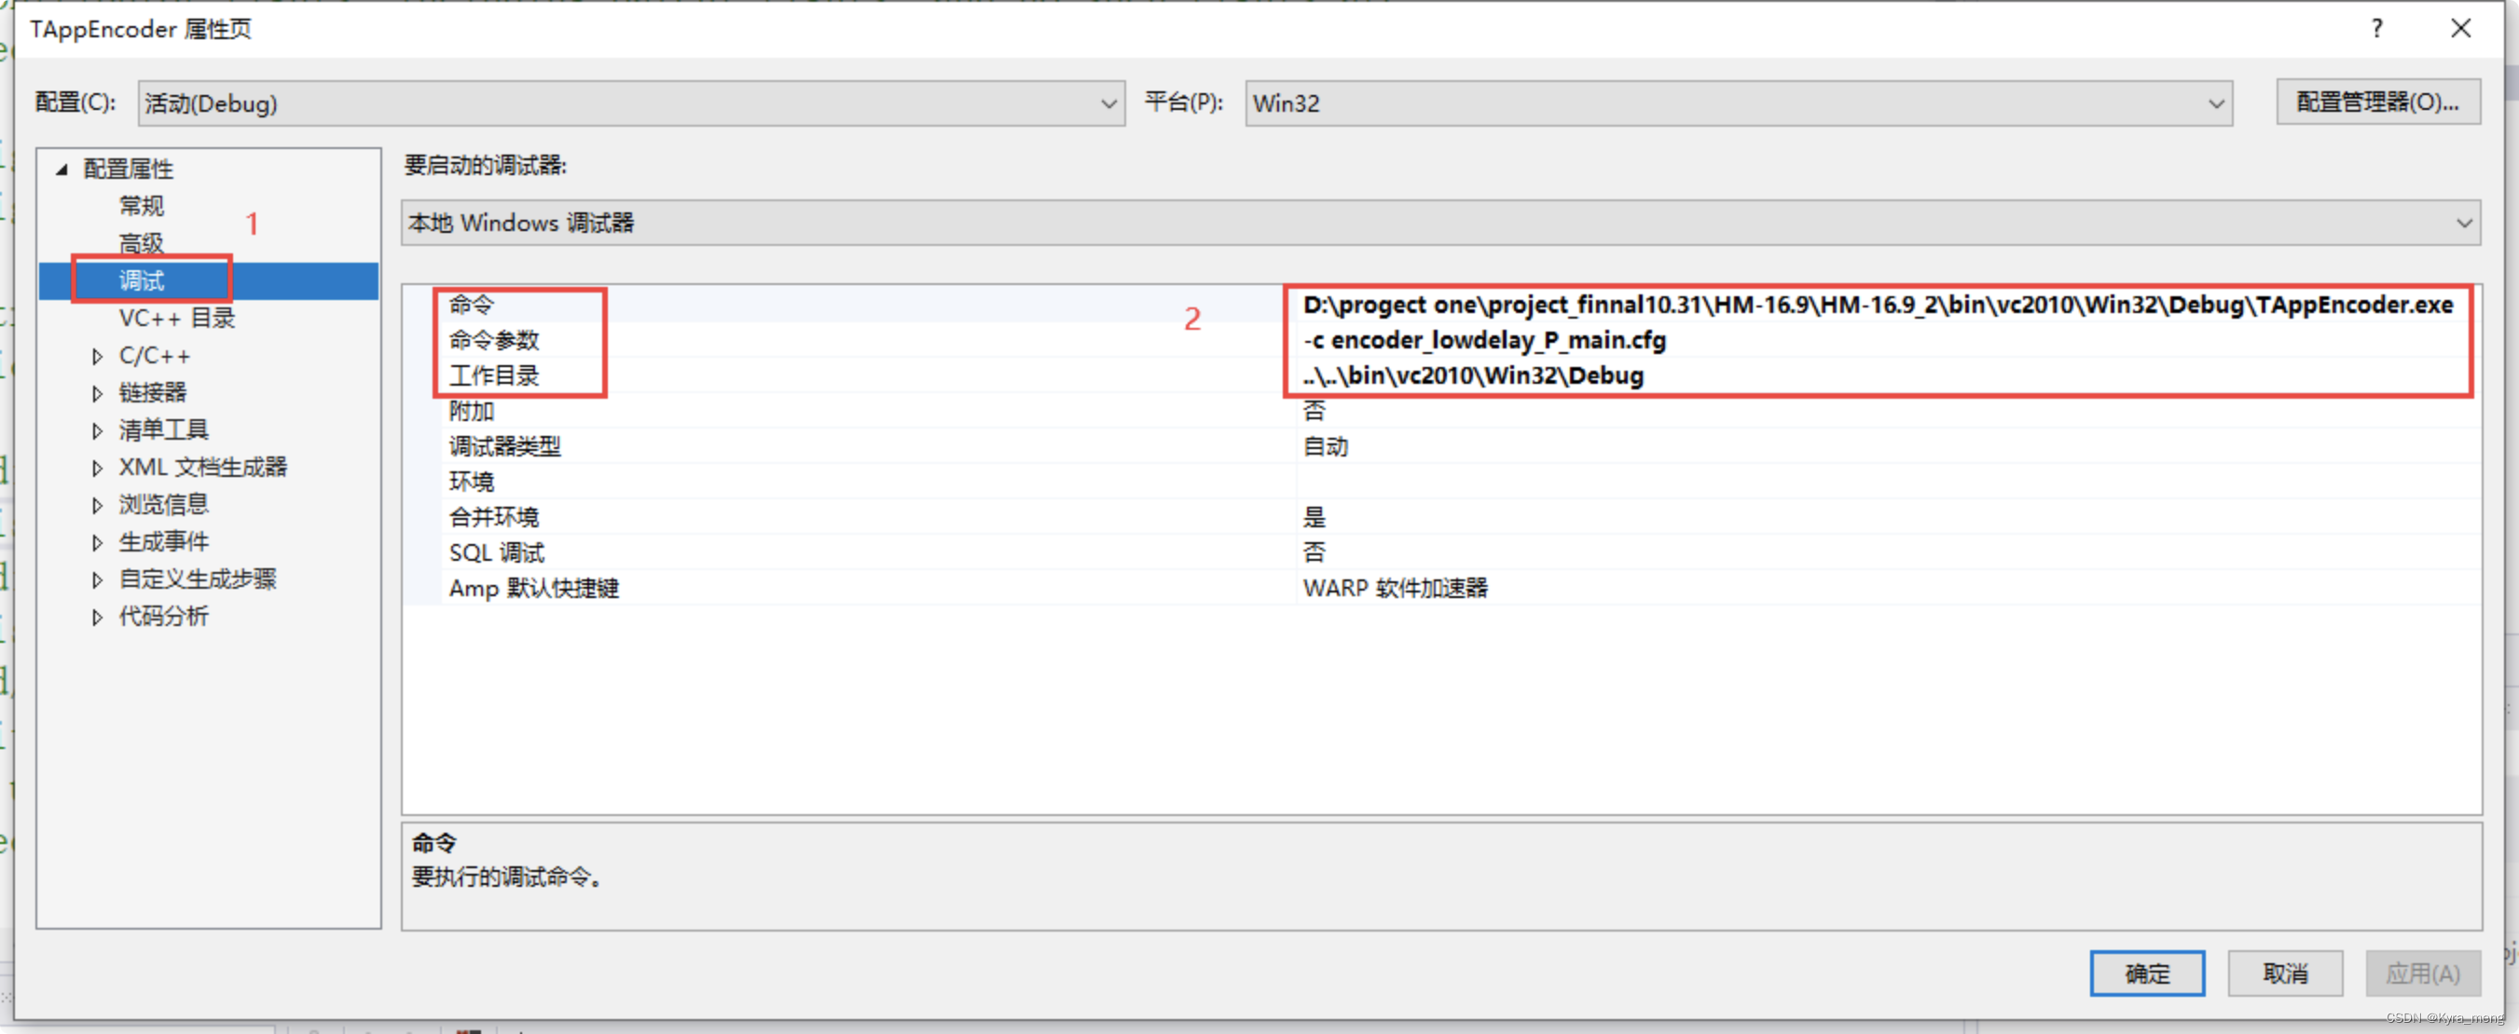Expand the XML 文档生成器 node
Image resolution: width=2519 pixels, height=1034 pixels.
click(97, 469)
